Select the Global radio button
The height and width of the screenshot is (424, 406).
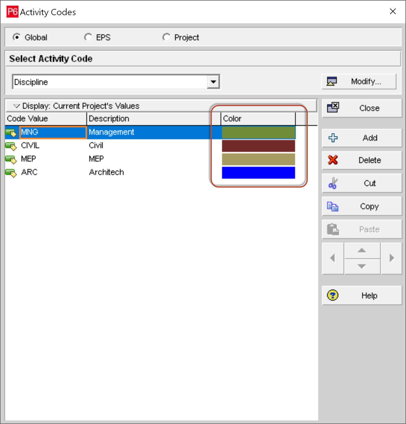(17, 37)
